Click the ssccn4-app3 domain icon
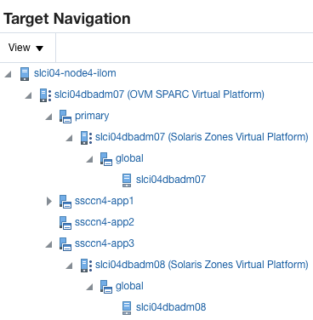 coord(65,244)
